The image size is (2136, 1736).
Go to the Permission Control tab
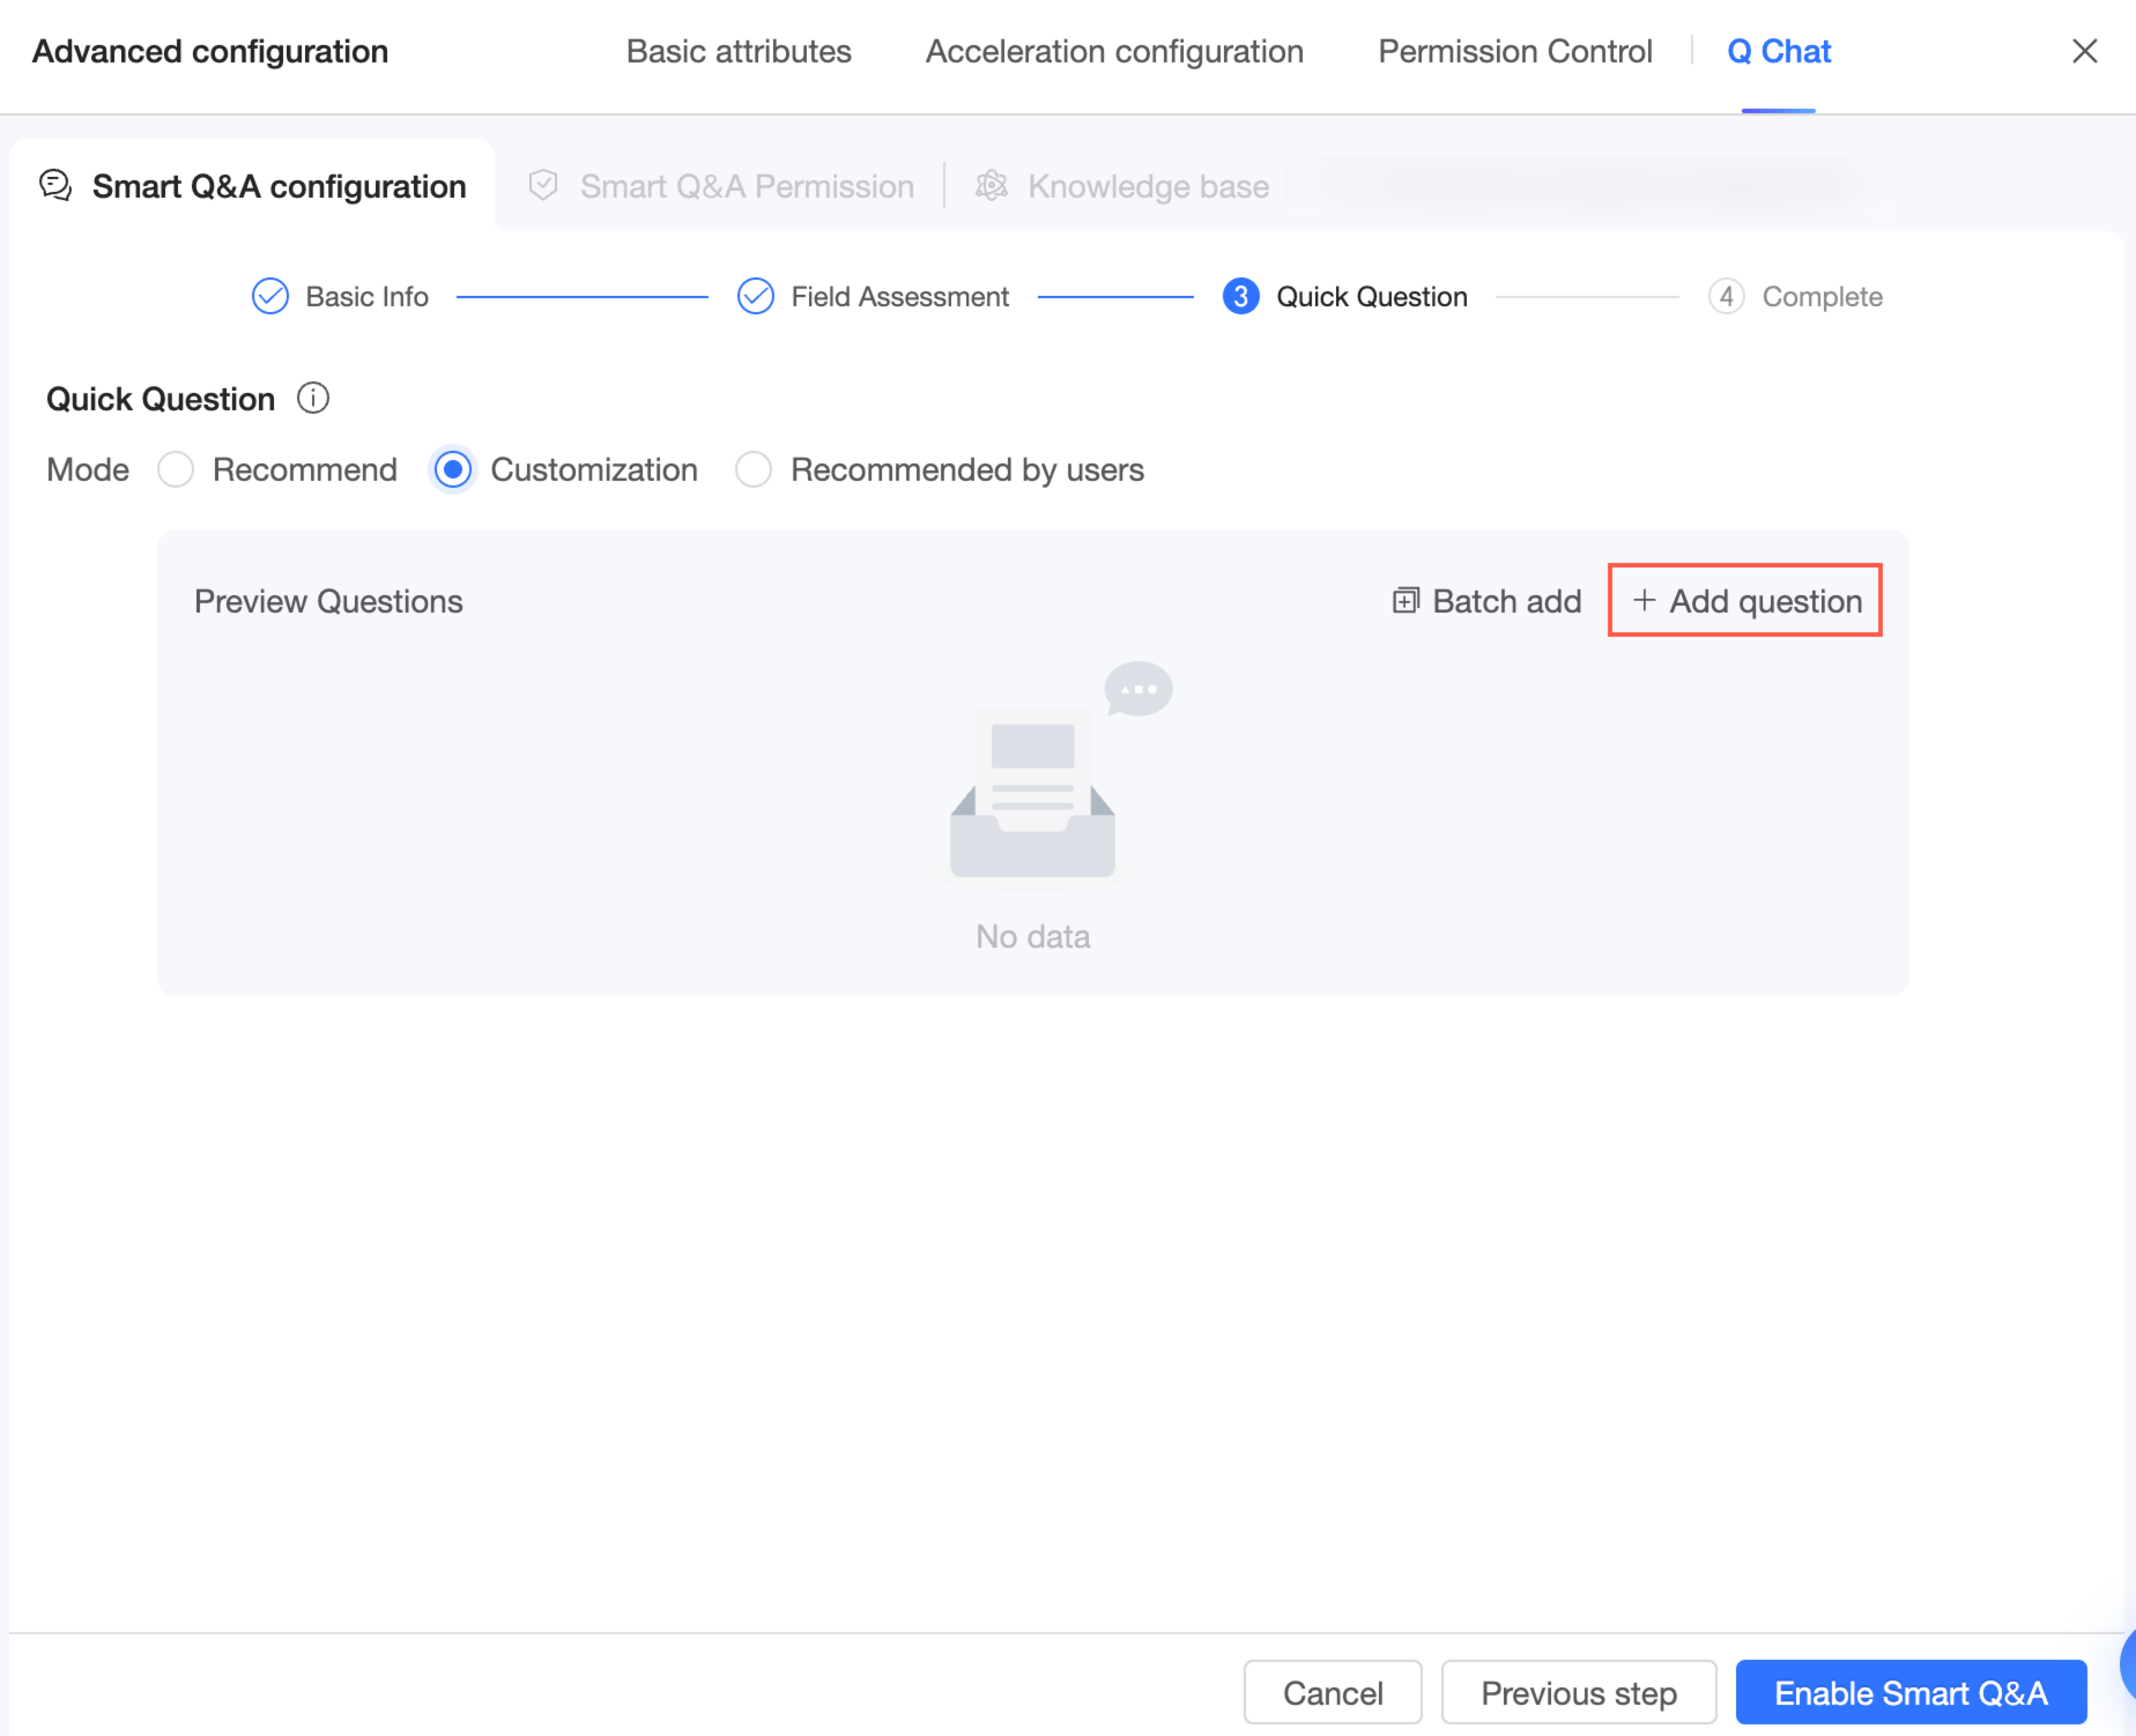(x=1514, y=51)
